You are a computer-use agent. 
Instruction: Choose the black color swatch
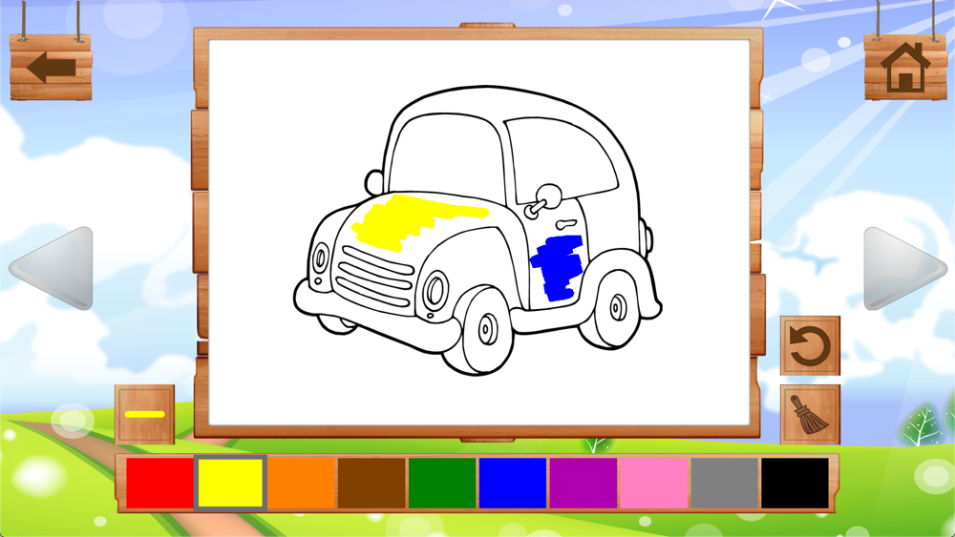(795, 483)
